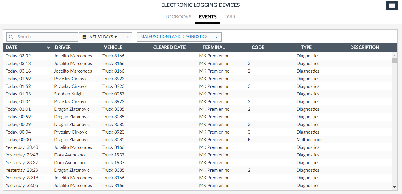
Task: Switch to the DVIR tab
Action: [x=230, y=17]
